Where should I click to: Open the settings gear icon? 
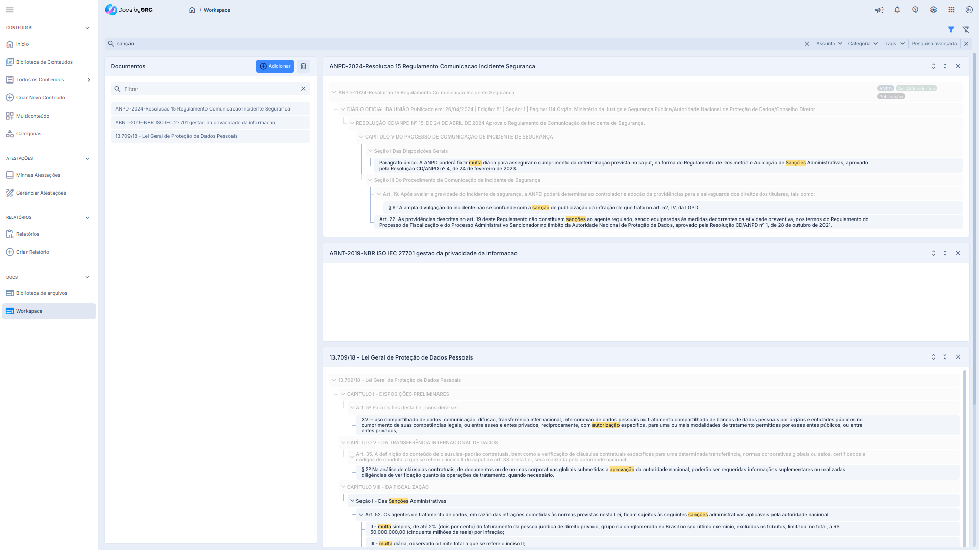pos(933,10)
